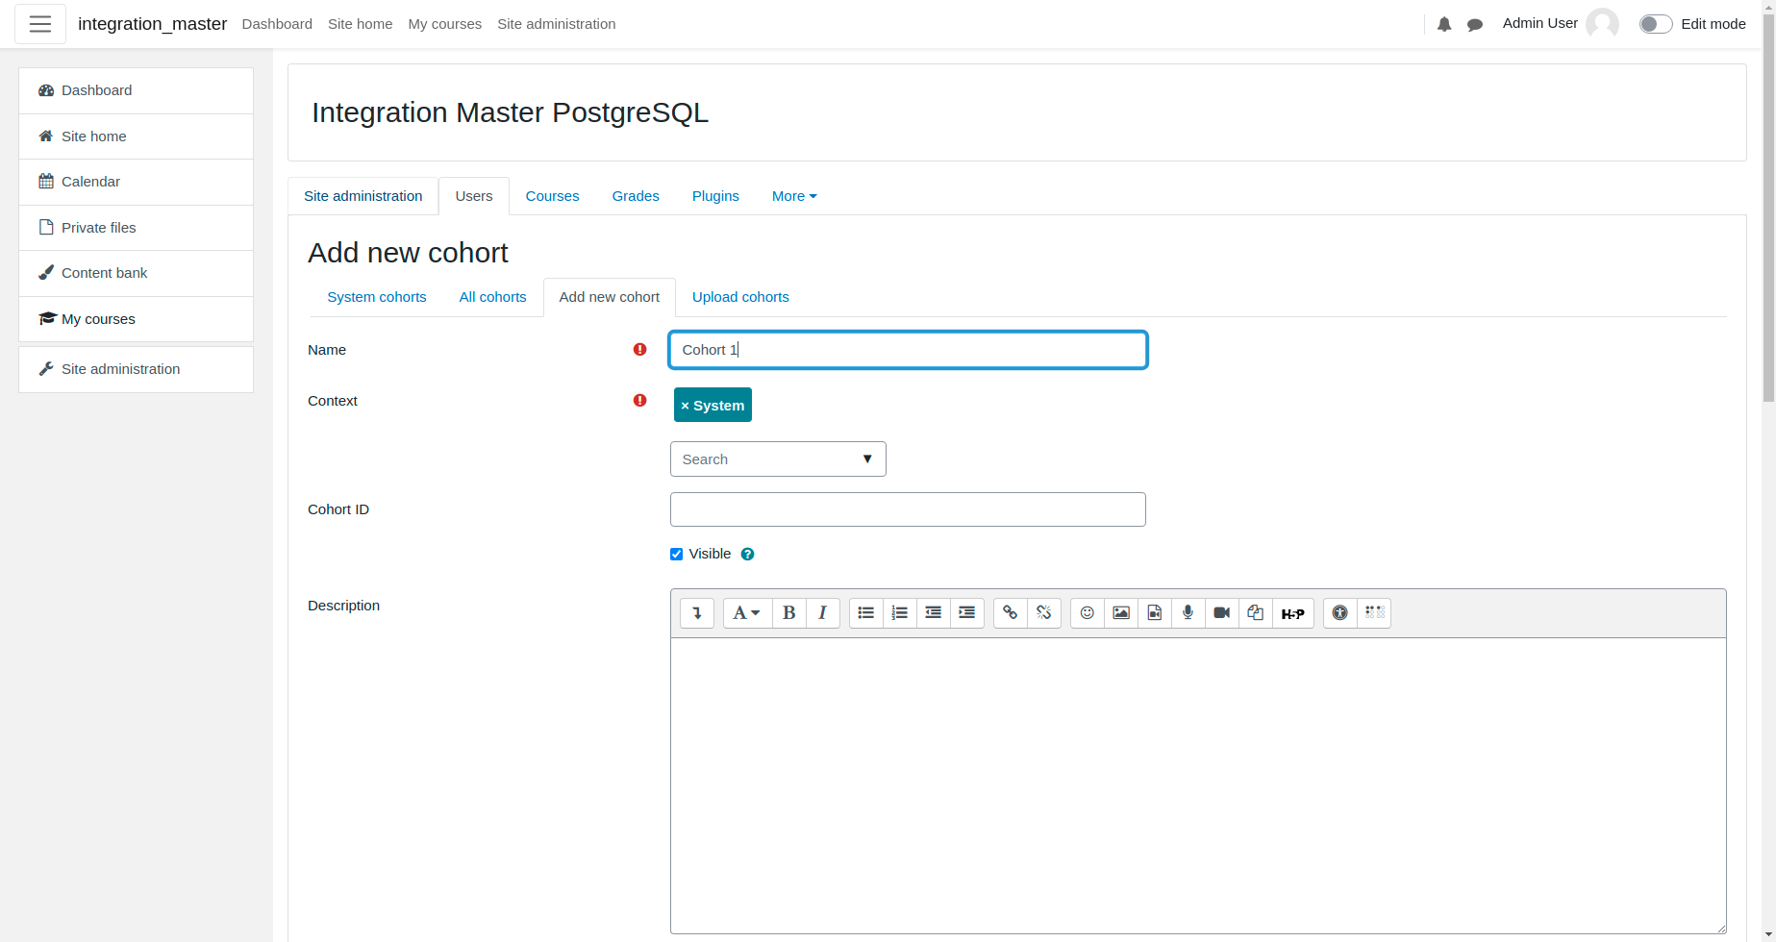Insert unordered bullet list
This screenshot has width=1776, height=942.
865,613
